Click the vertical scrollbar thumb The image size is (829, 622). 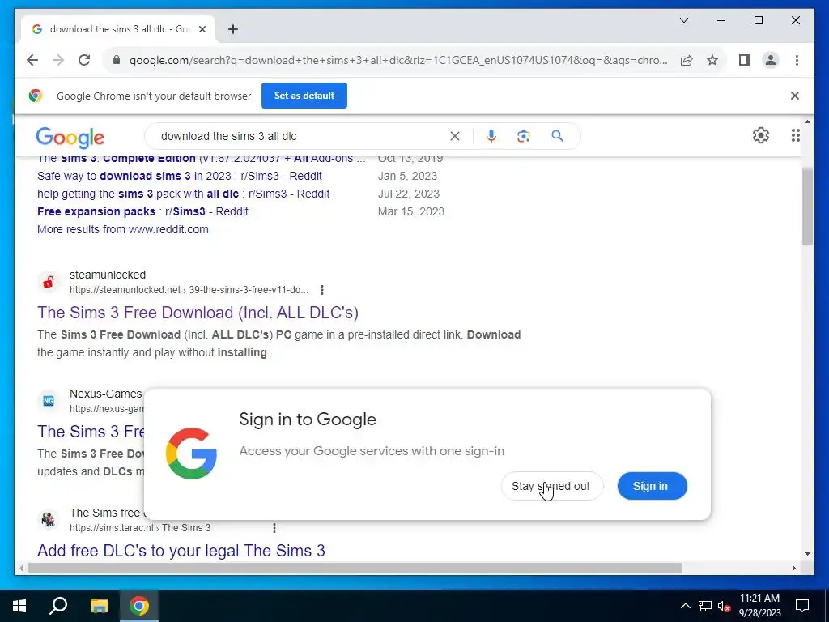(807, 207)
